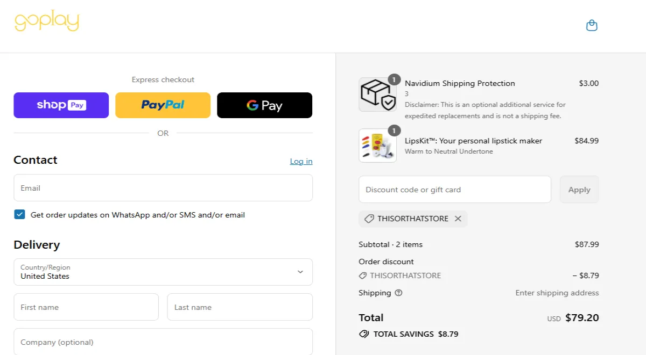The image size is (646, 355).
Task: Open the cart via the bag icon
Action: tap(592, 25)
